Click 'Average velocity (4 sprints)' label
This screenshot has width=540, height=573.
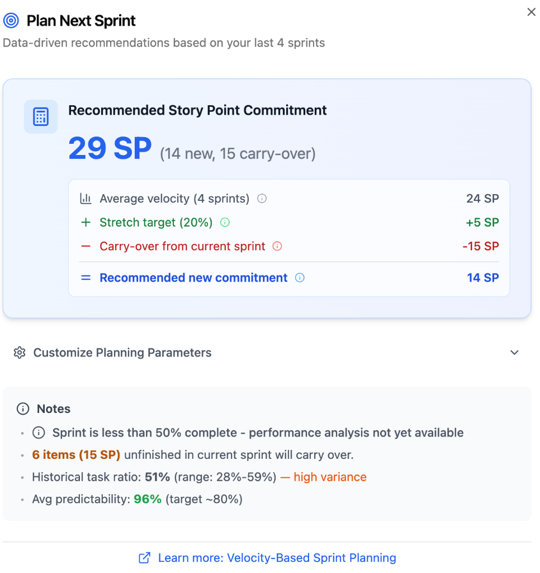[174, 199]
